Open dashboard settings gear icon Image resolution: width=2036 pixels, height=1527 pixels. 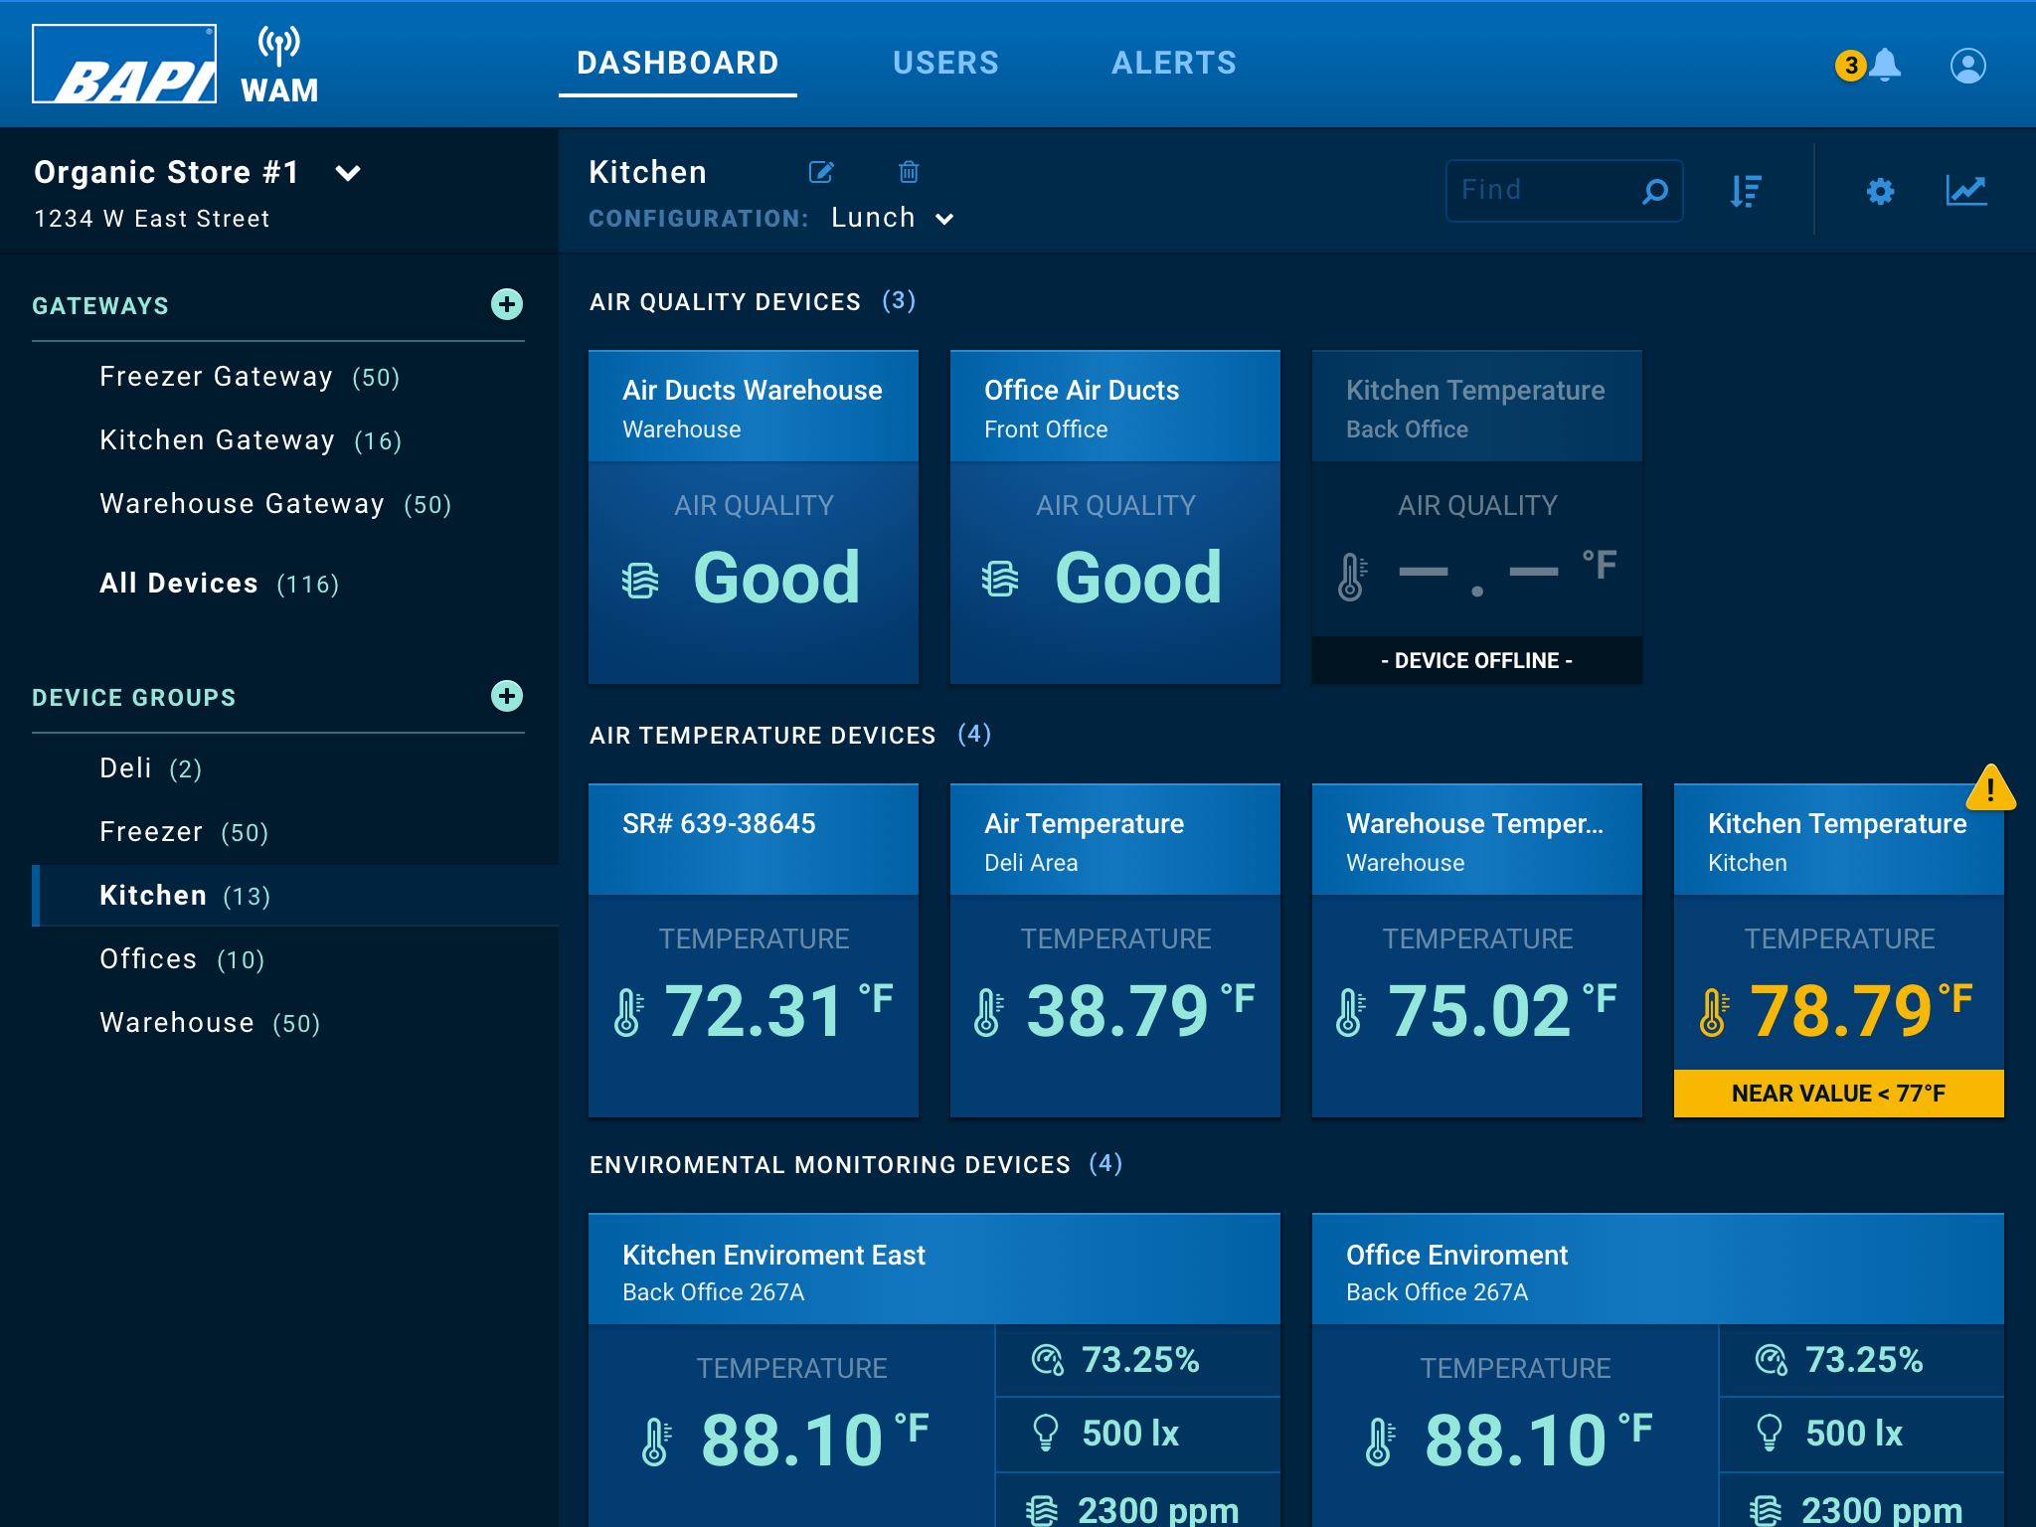[x=1880, y=191]
